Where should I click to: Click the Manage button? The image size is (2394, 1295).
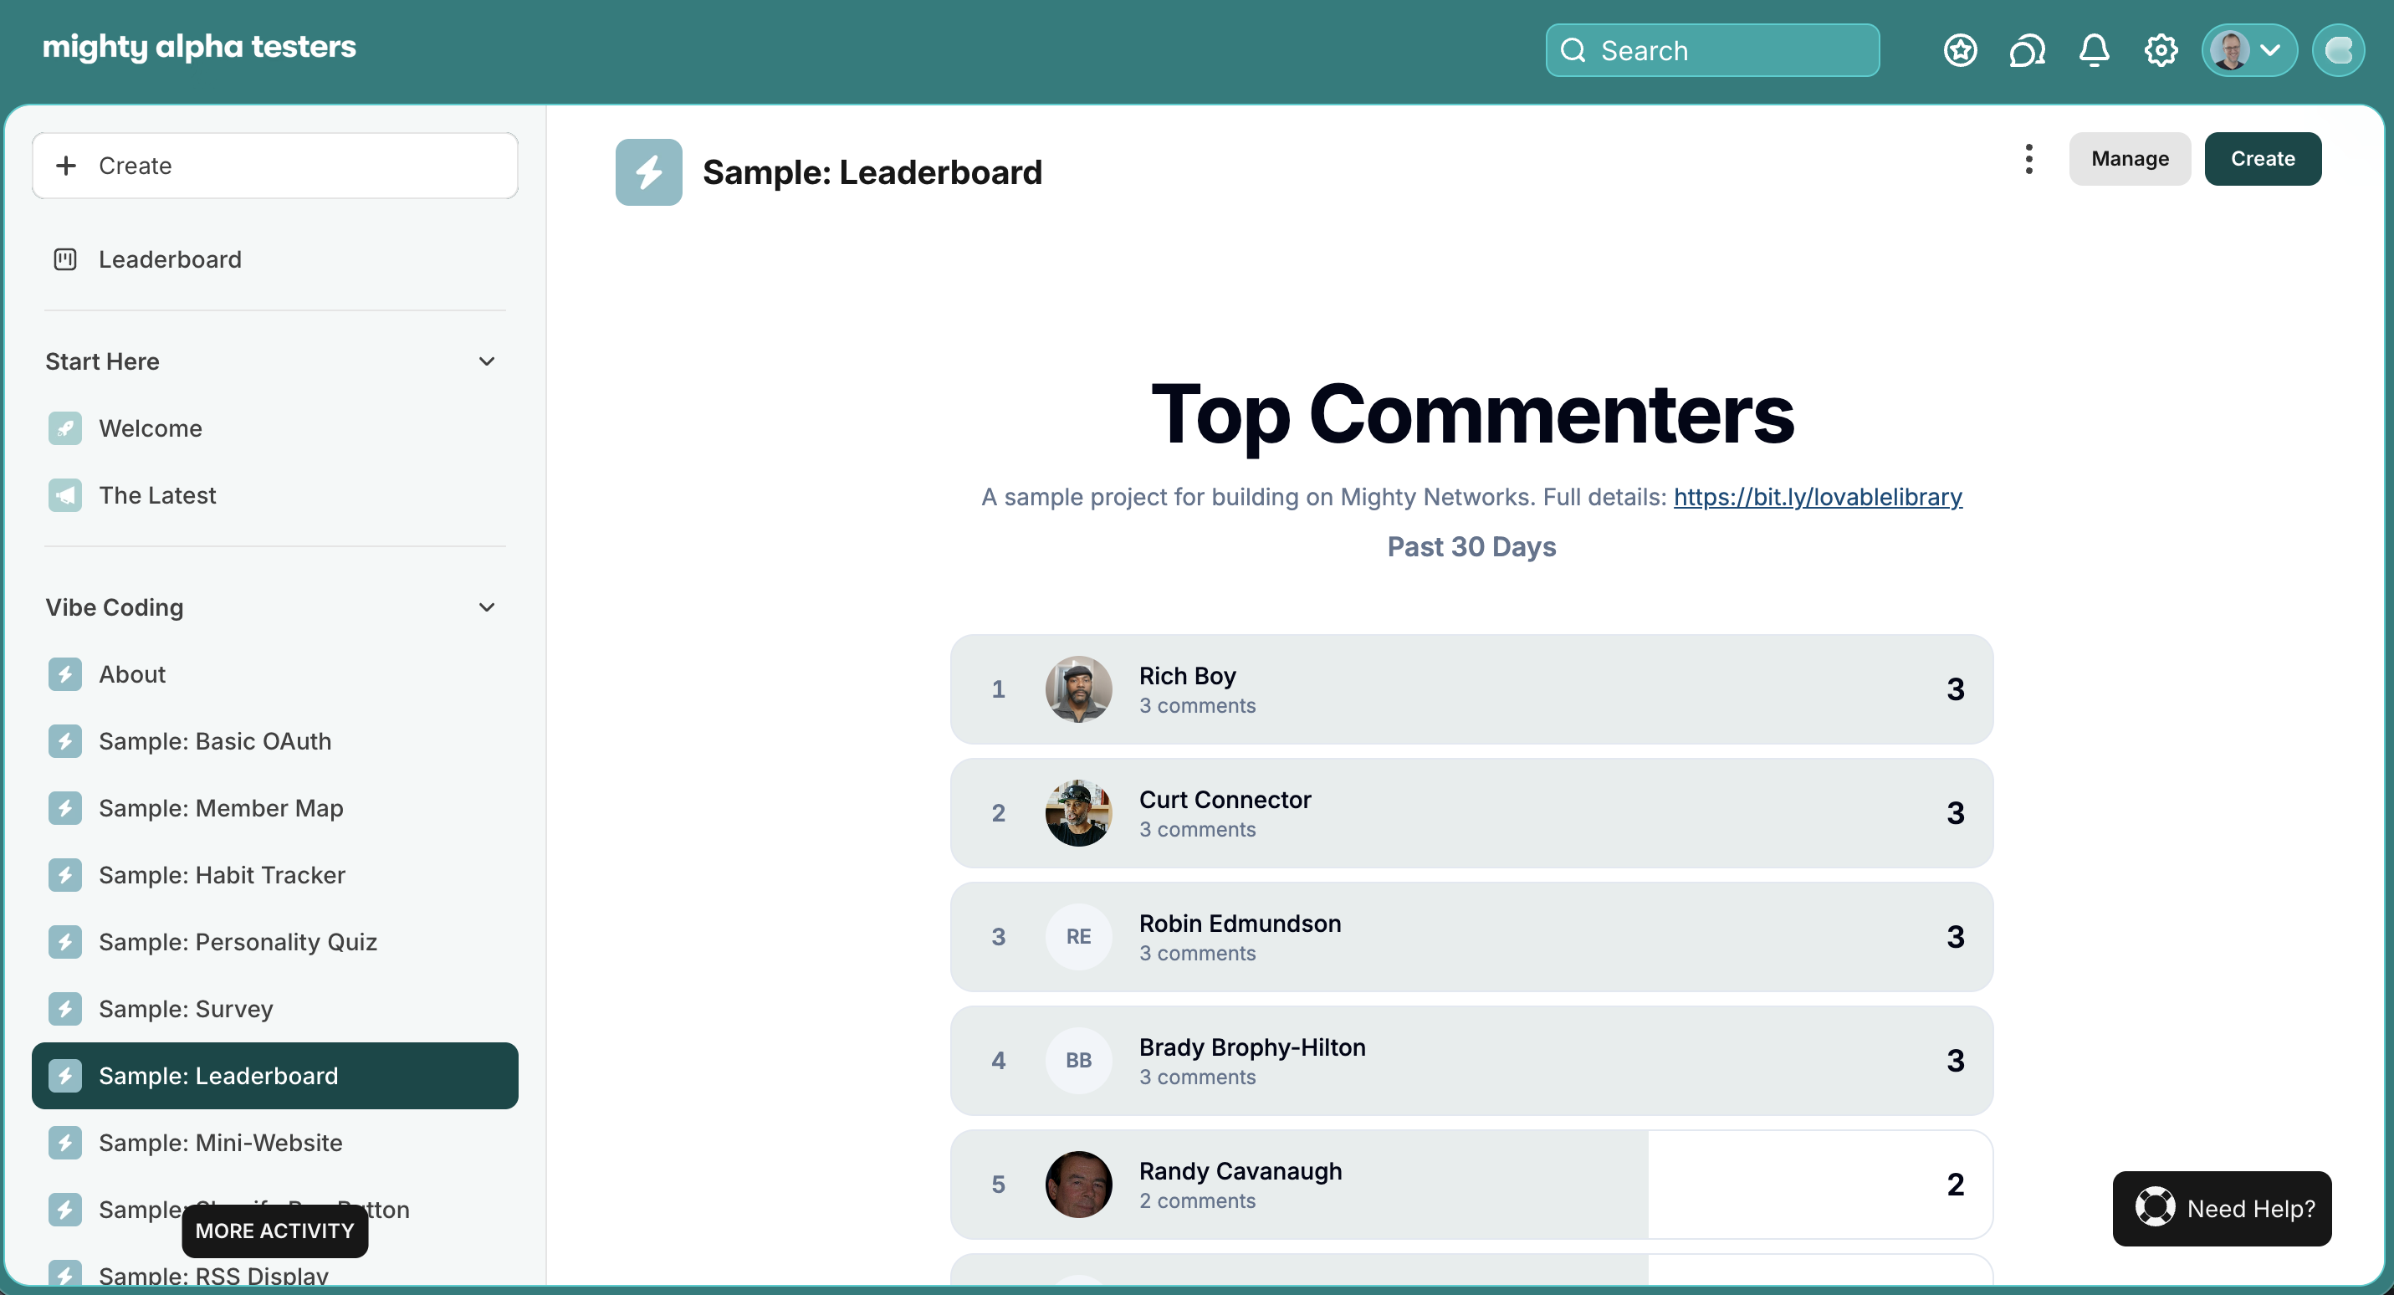2130,159
